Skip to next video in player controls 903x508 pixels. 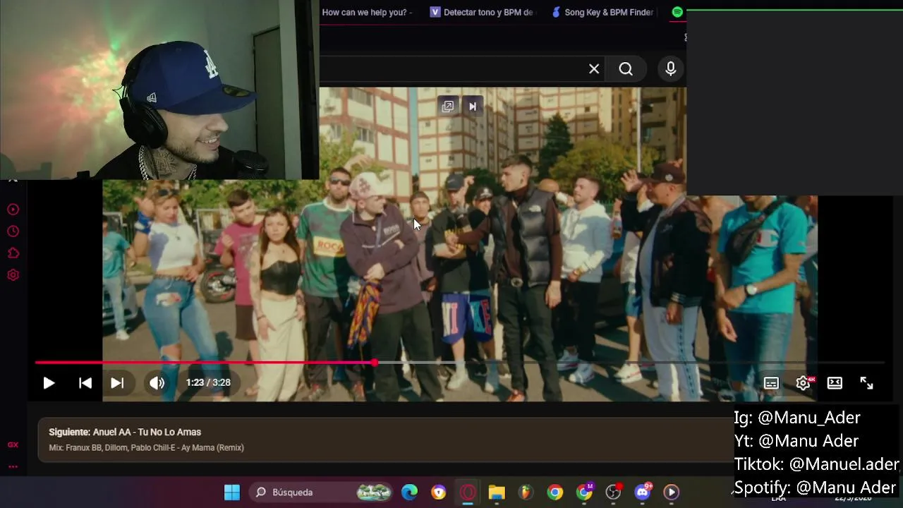[117, 383]
